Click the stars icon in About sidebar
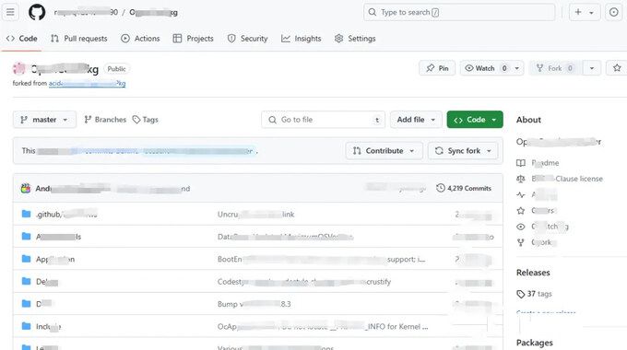The image size is (627, 350). (x=521, y=211)
